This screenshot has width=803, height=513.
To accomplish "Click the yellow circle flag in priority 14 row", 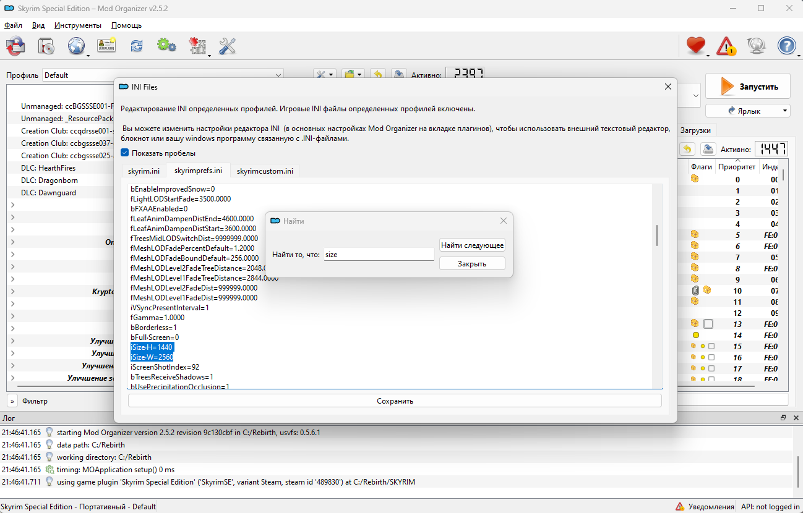I will (696, 335).
